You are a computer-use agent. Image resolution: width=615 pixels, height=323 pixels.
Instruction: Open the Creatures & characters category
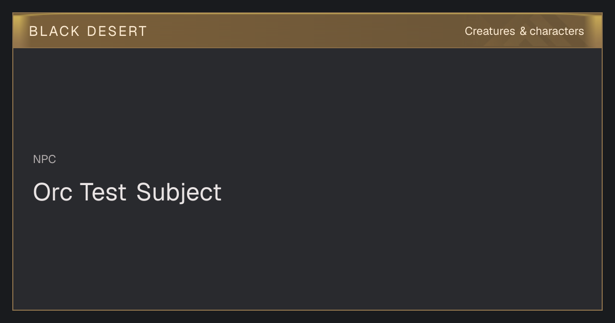(x=524, y=31)
